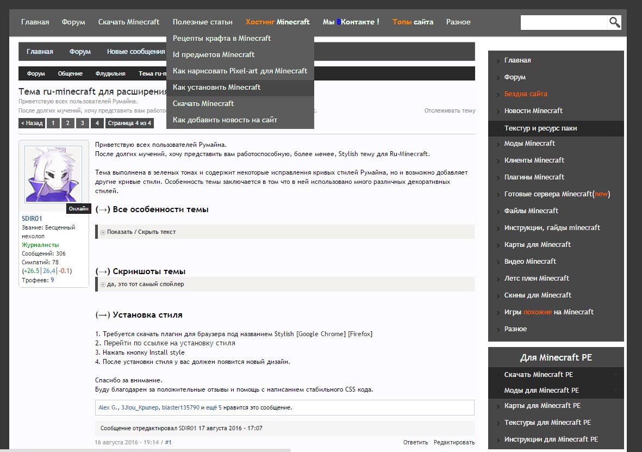
Task: Select 'Скачать Minecraft' in the dropdown menu
Action: (240, 104)
